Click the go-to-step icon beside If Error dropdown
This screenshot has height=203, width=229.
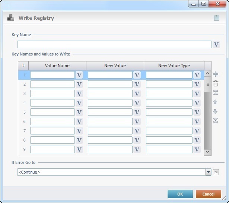[216, 172]
